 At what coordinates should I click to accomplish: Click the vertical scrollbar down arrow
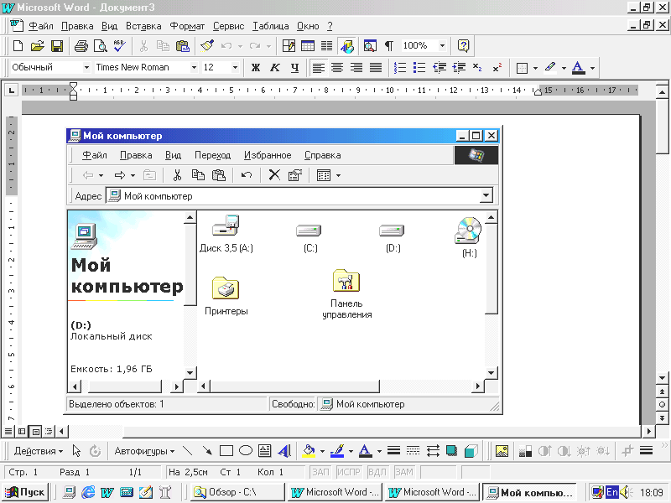point(662,378)
